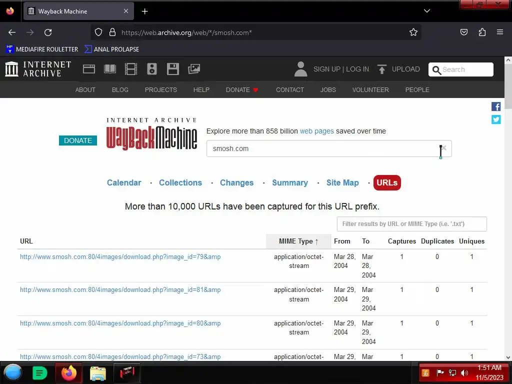Screen dimensions: 512x384
Task: Switch to Site Map view
Action: [x=342, y=182]
